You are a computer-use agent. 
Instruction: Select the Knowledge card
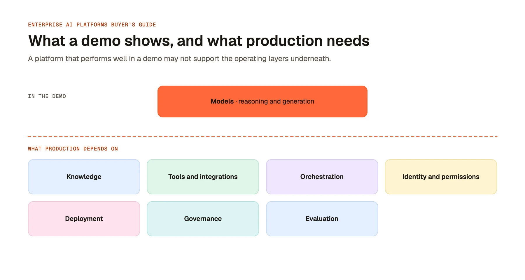pos(84,177)
